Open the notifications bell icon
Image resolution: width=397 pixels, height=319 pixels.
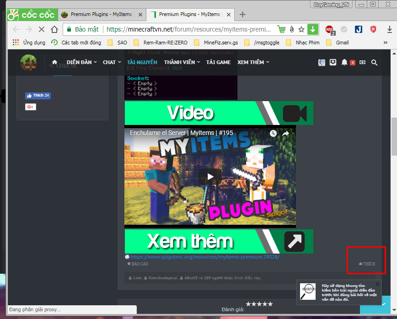coord(344,62)
